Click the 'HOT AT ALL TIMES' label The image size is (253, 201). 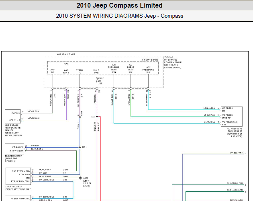66,54
